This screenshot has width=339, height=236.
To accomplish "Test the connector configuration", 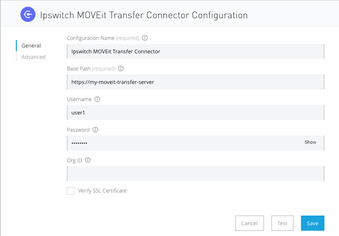I will tap(282, 223).
